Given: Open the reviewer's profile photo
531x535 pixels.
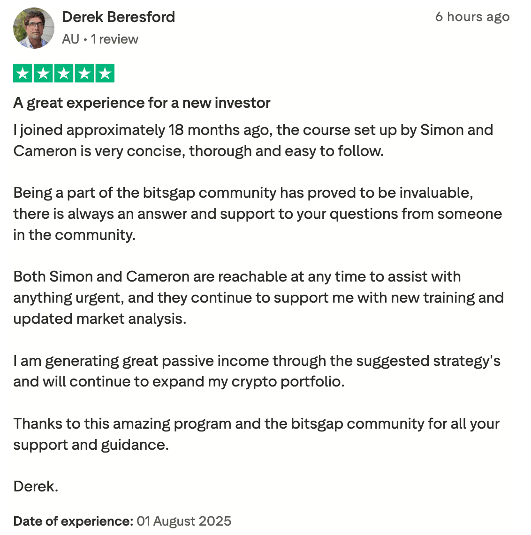Looking at the screenshot, I should (x=34, y=28).
